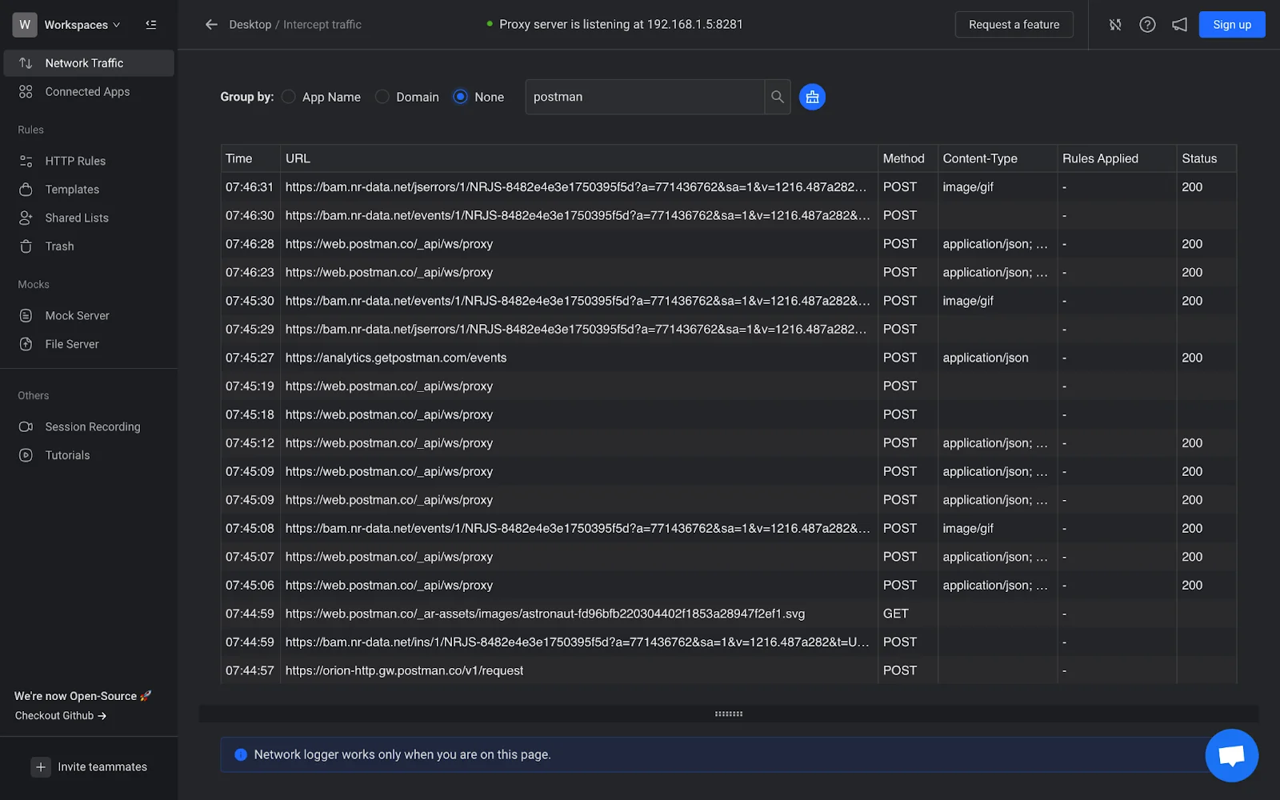Open Templates section
This screenshot has width=1280, height=800.
(x=89, y=190)
